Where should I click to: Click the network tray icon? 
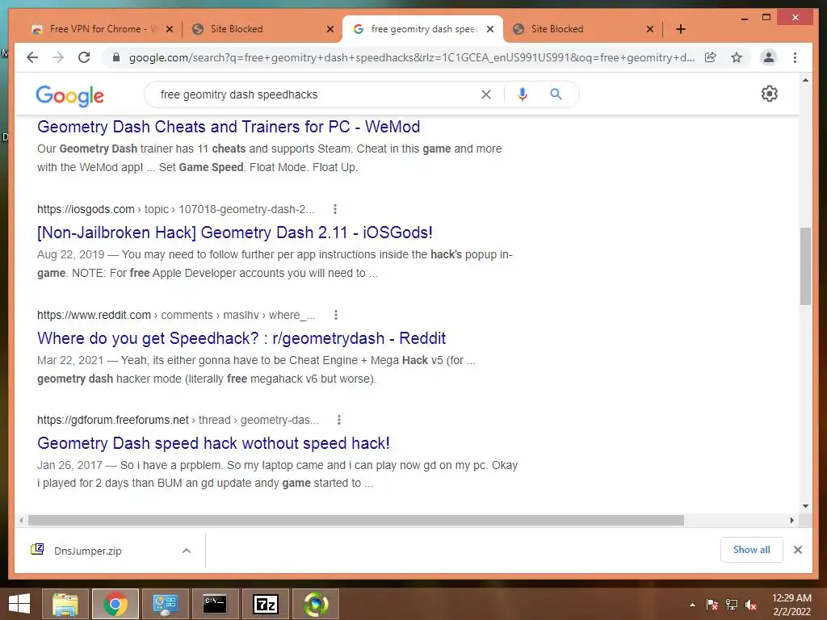732,605
